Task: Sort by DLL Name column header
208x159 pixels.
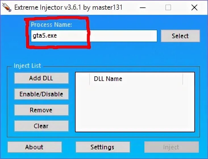Action: pos(136,79)
